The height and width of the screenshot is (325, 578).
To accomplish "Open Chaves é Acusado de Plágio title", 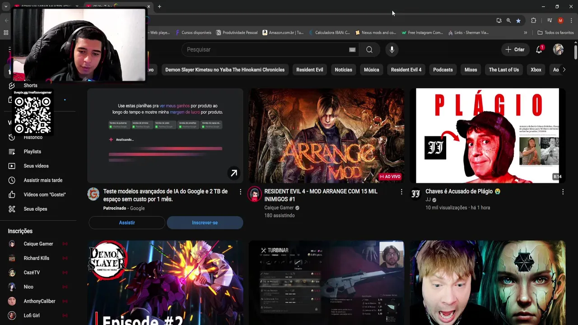I will tap(463, 191).
